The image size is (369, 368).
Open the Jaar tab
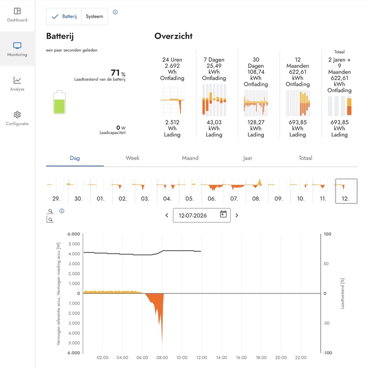(248, 158)
